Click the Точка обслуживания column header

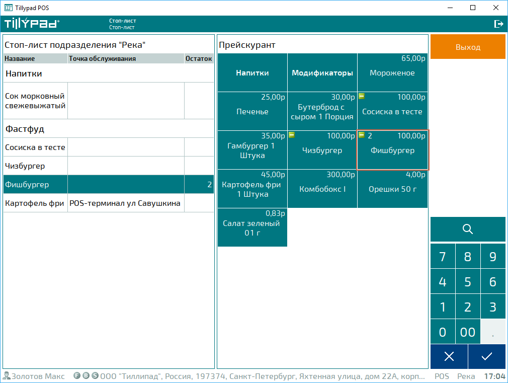coord(126,59)
